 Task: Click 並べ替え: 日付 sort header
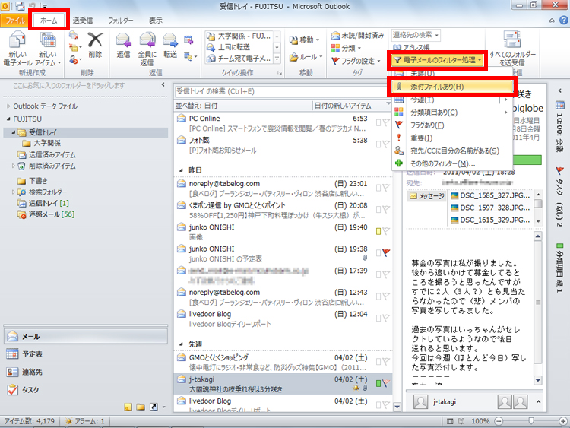click(197, 106)
